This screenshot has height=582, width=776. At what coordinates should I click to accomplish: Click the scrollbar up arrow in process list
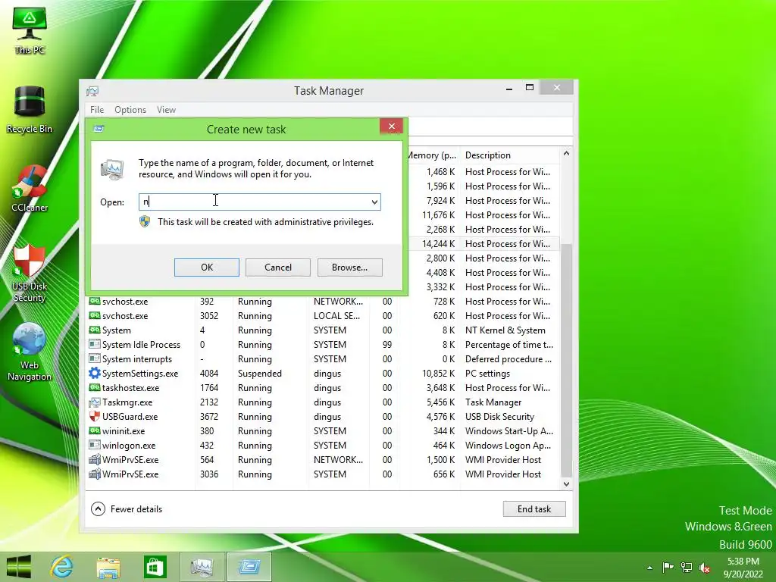pyautogui.click(x=566, y=154)
